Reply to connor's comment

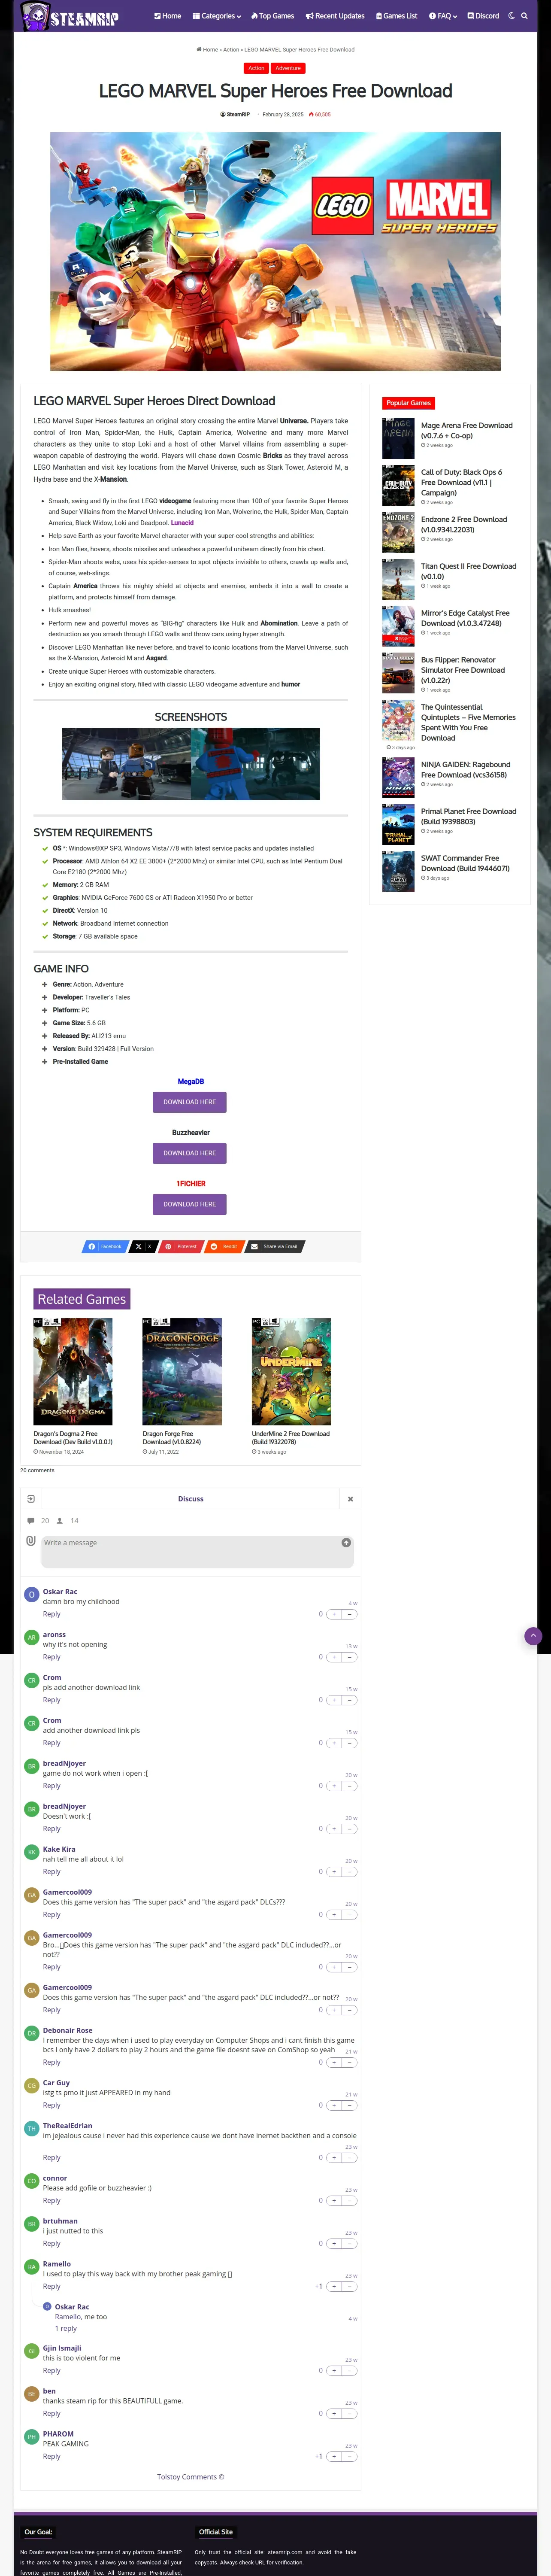click(51, 2200)
